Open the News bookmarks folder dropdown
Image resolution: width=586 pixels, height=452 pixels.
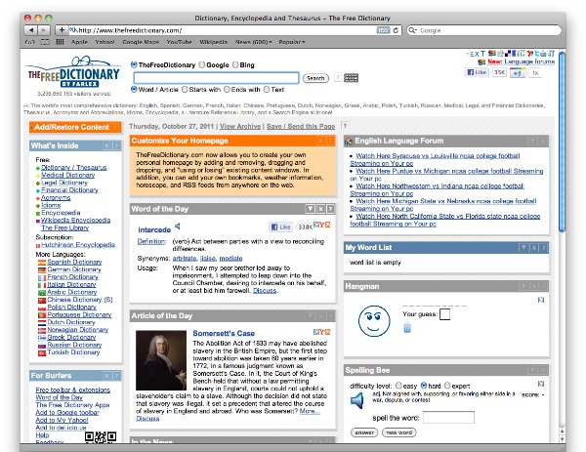tap(257, 43)
